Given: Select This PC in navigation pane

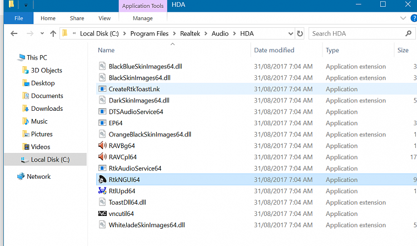Looking at the screenshot, I should [x=37, y=57].
